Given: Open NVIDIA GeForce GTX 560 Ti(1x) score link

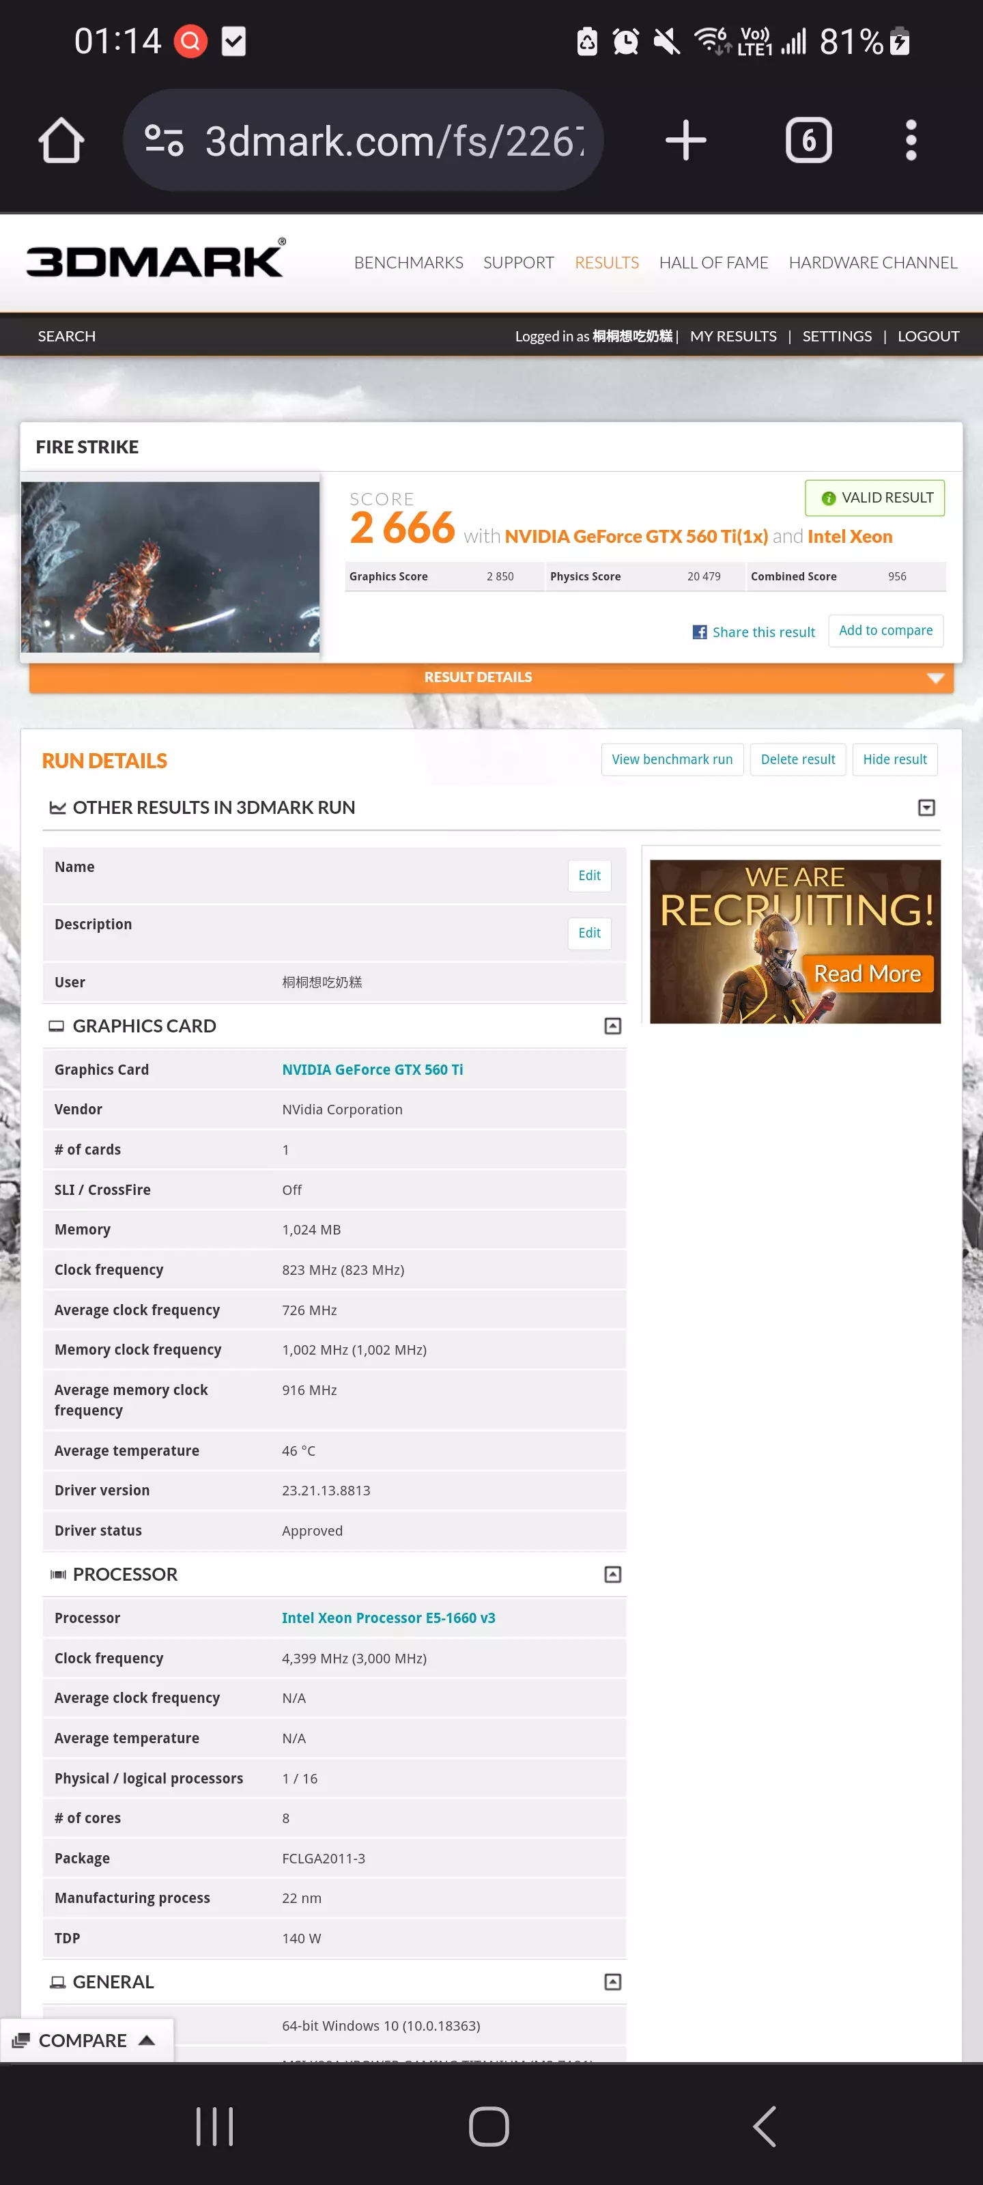Looking at the screenshot, I should pyautogui.click(x=636, y=536).
